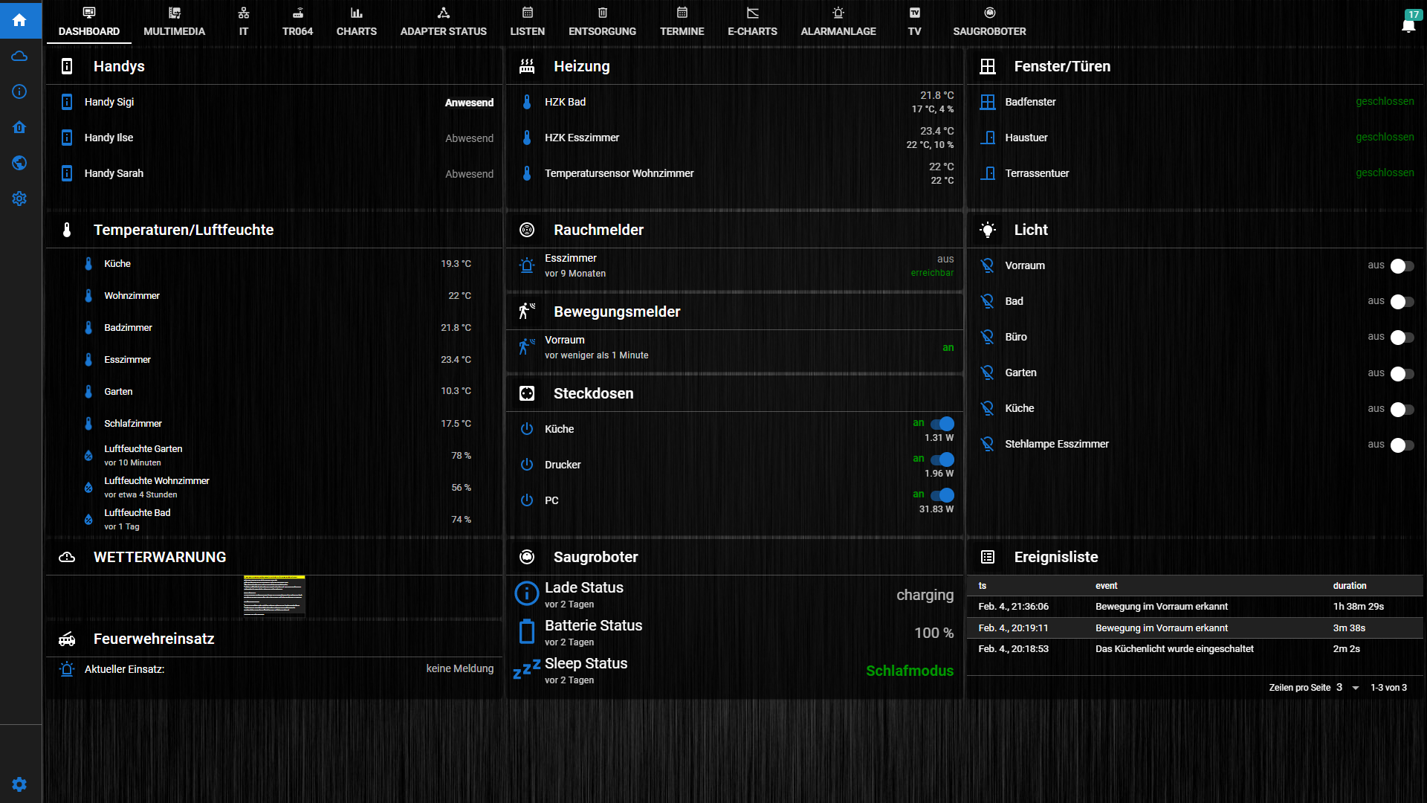Open the globe icon in left sidebar
Image resolution: width=1427 pixels, height=803 pixels.
(20, 163)
